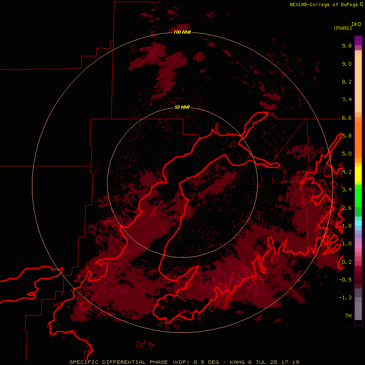Click the 1.0 legend value

(347, 244)
